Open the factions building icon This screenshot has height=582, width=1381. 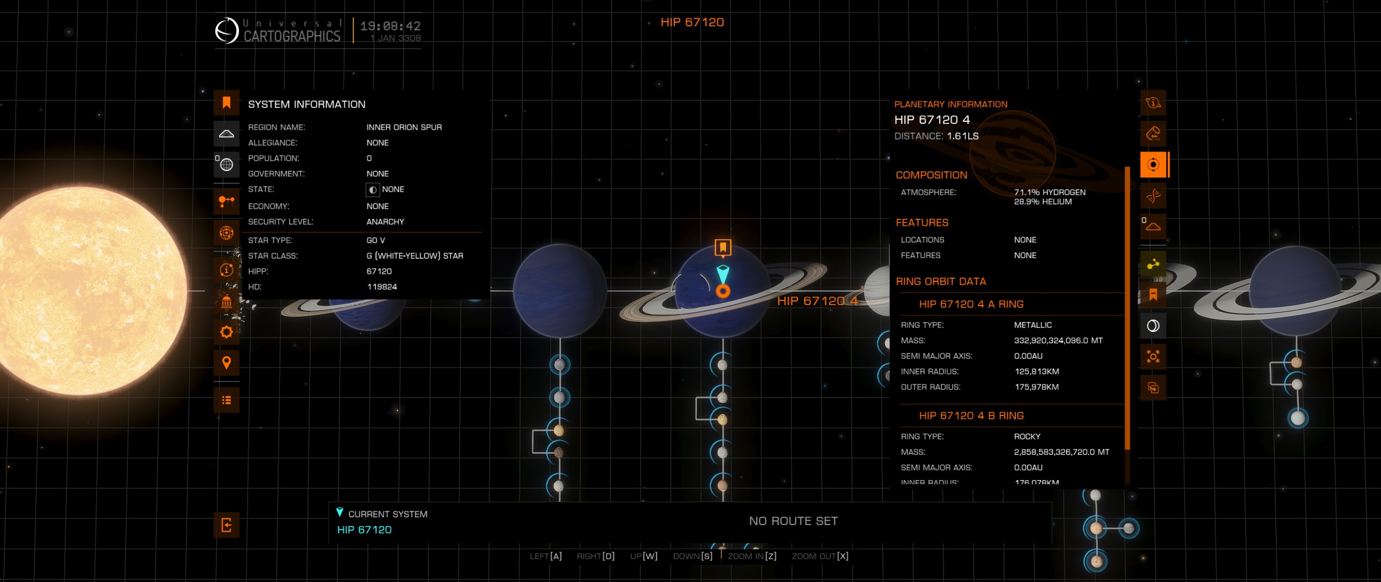coord(227,301)
